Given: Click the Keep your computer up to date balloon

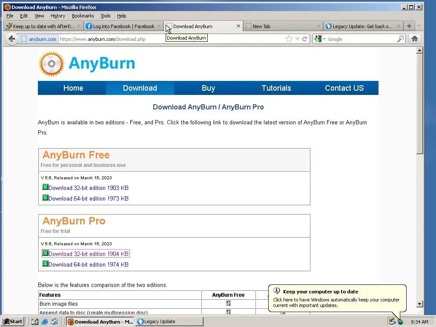Looking at the screenshot, I should (x=337, y=298).
